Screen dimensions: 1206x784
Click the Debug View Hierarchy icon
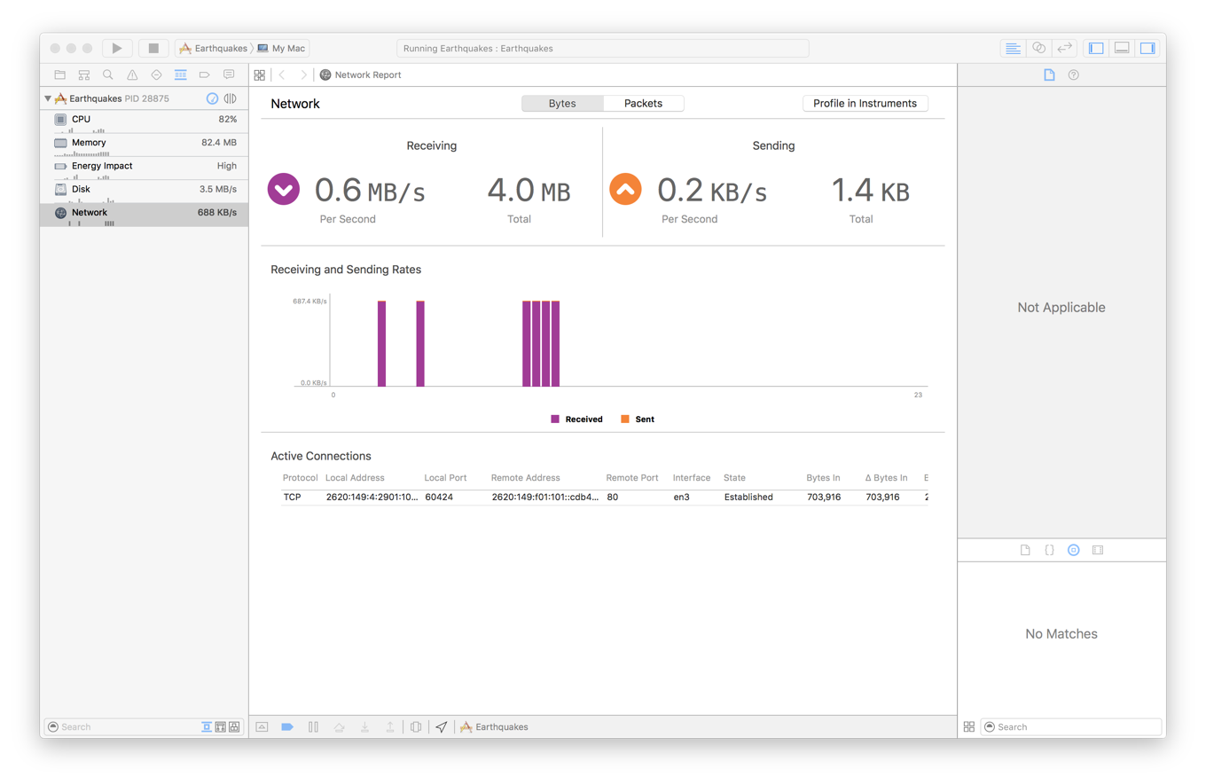(416, 726)
